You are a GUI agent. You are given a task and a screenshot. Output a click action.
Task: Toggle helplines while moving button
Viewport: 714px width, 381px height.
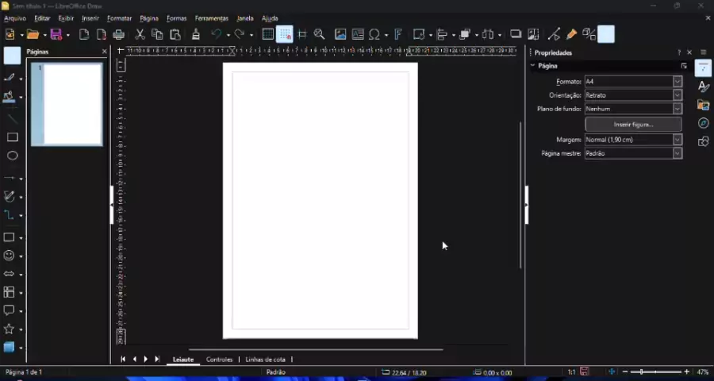(x=302, y=35)
